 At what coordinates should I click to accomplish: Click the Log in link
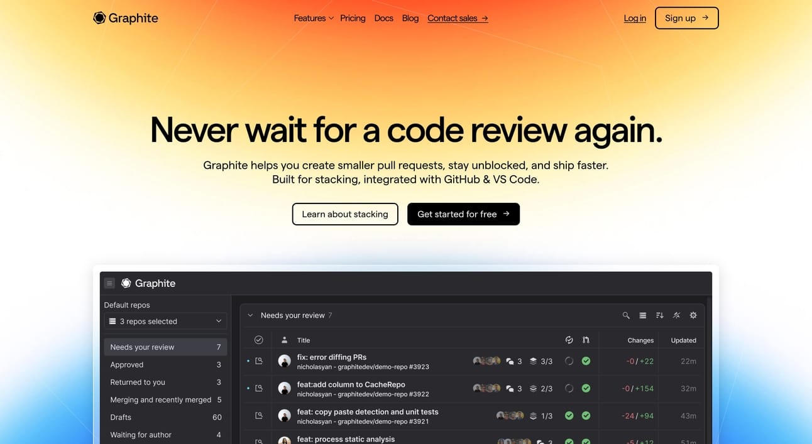pyautogui.click(x=635, y=18)
